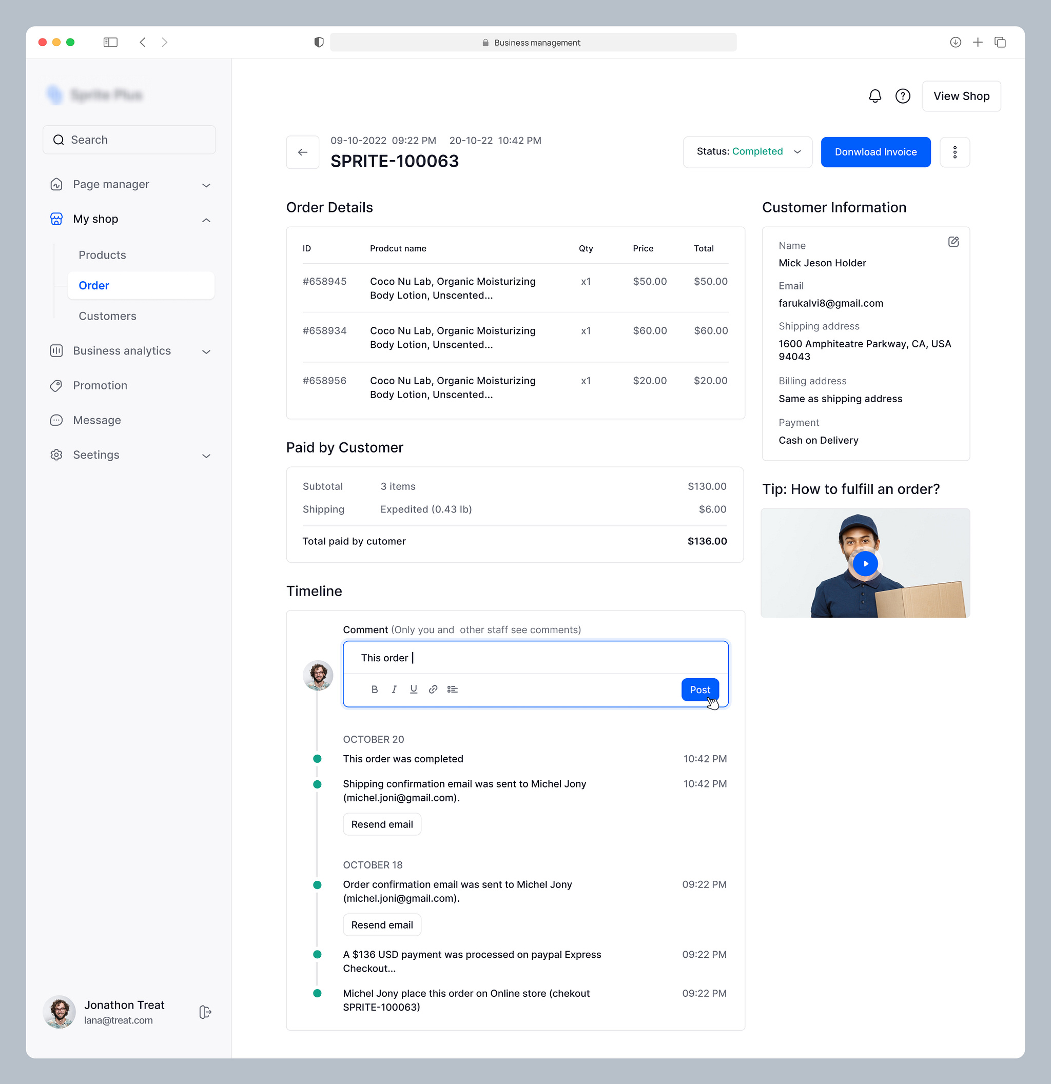This screenshot has height=1084, width=1051.
Task: Open the notifications bell
Action: pos(874,96)
